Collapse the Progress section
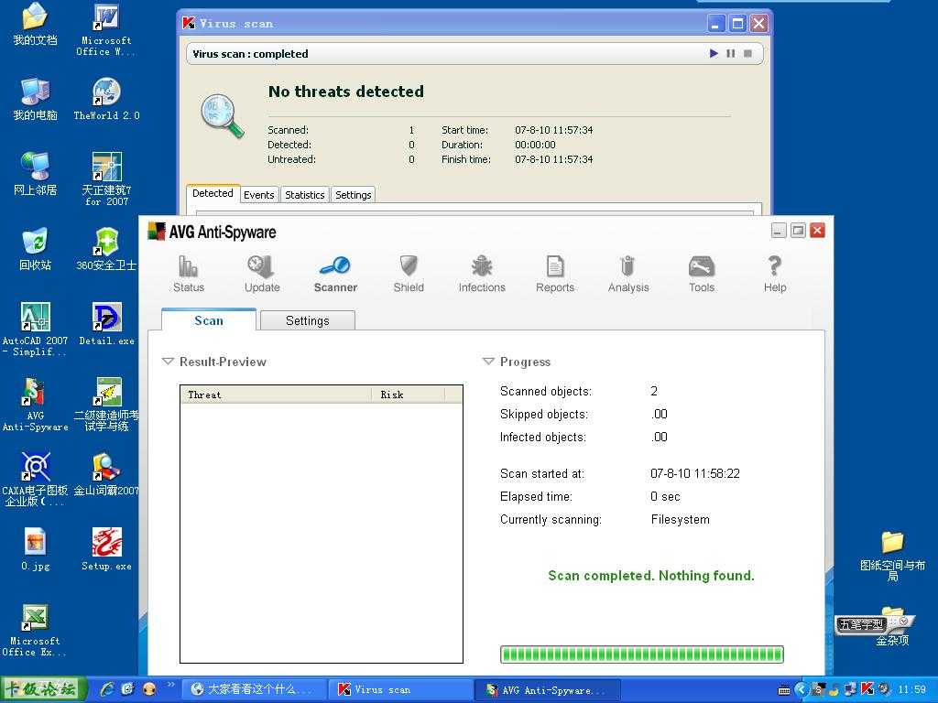Viewport: 938px width, 703px height. click(x=488, y=362)
